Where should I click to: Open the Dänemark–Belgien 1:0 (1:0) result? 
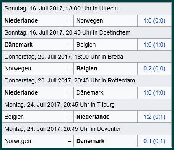point(154,45)
